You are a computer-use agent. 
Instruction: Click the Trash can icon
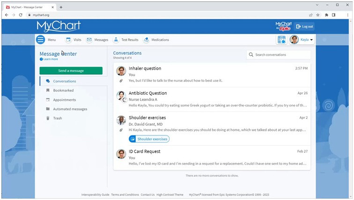coord(48,118)
